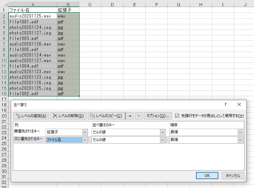This screenshot has width=254, height=188.
Task: Click キャンセル to cancel sorting
Action: (233, 175)
